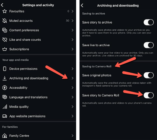Go back from Settings and activity
The height and width of the screenshot is (140, 157).
[x=2, y=5]
